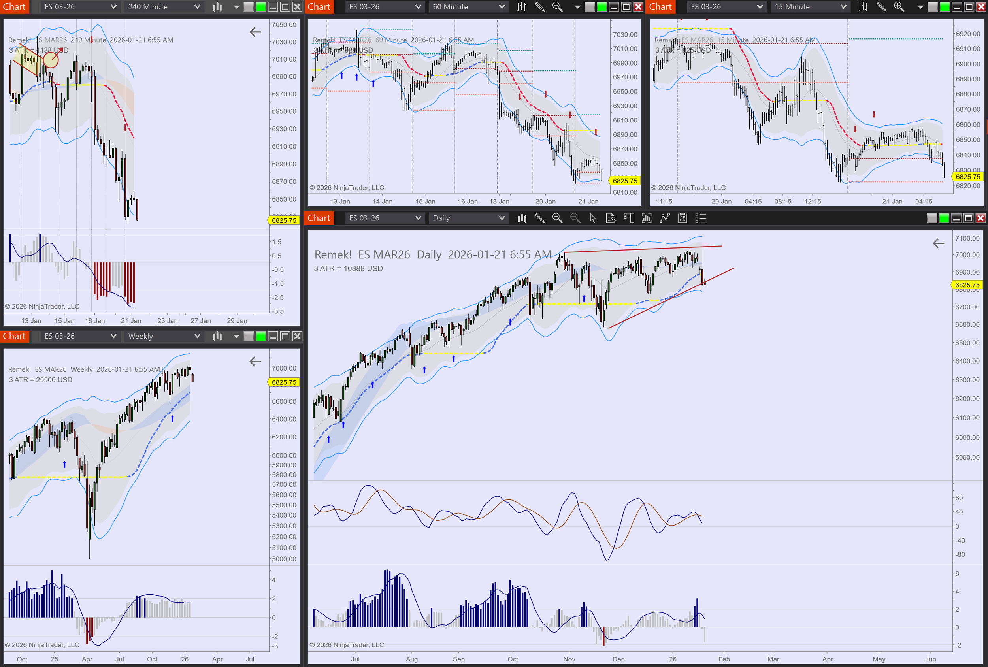Click the Chart tab of the Weekly window

click(x=15, y=336)
